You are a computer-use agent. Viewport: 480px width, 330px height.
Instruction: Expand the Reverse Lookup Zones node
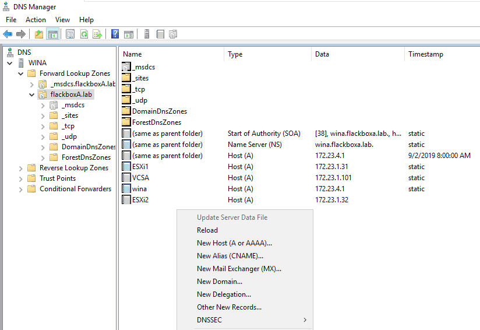pyautogui.click(x=21, y=168)
